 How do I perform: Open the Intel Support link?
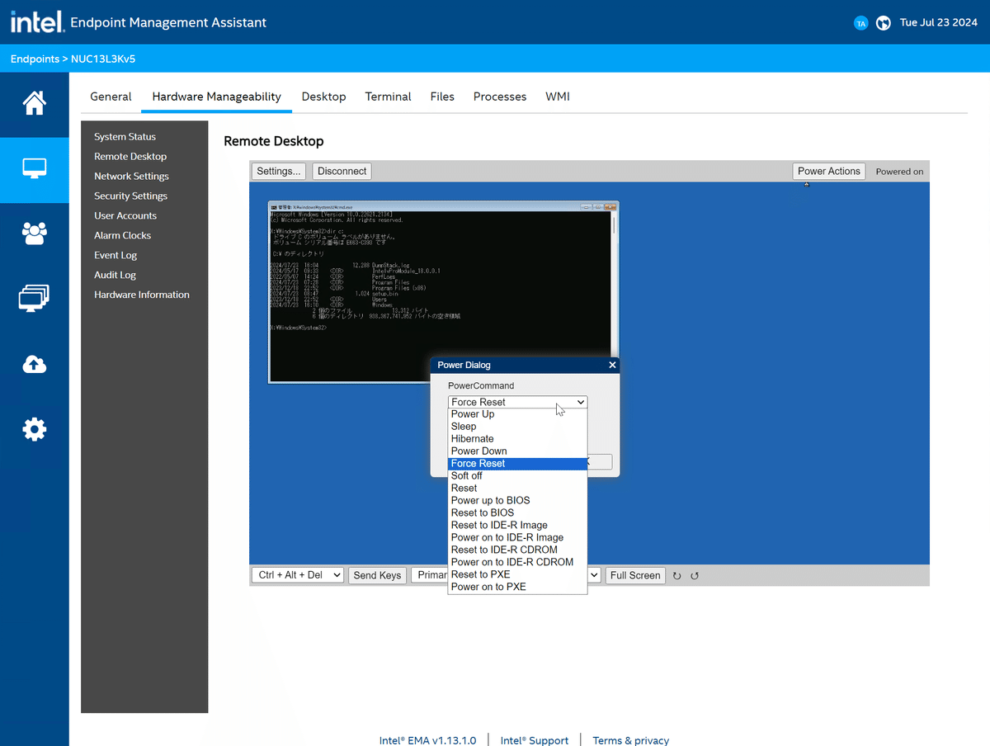click(535, 740)
